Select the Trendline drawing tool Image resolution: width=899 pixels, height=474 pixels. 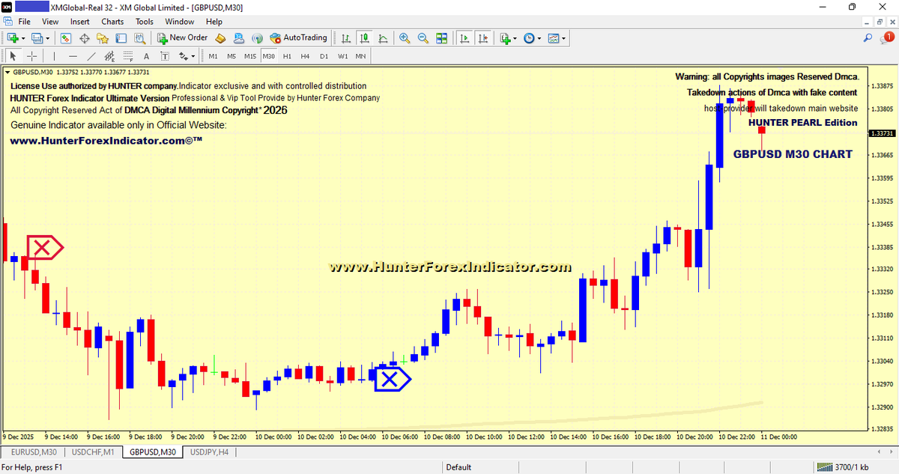pos(91,56)
